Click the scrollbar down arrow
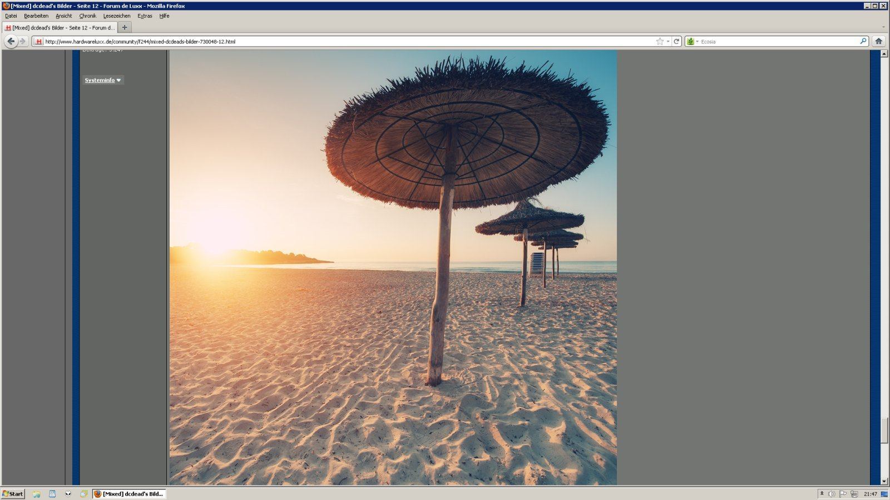The height and width of the screenshot is (500, 890). 884,481
